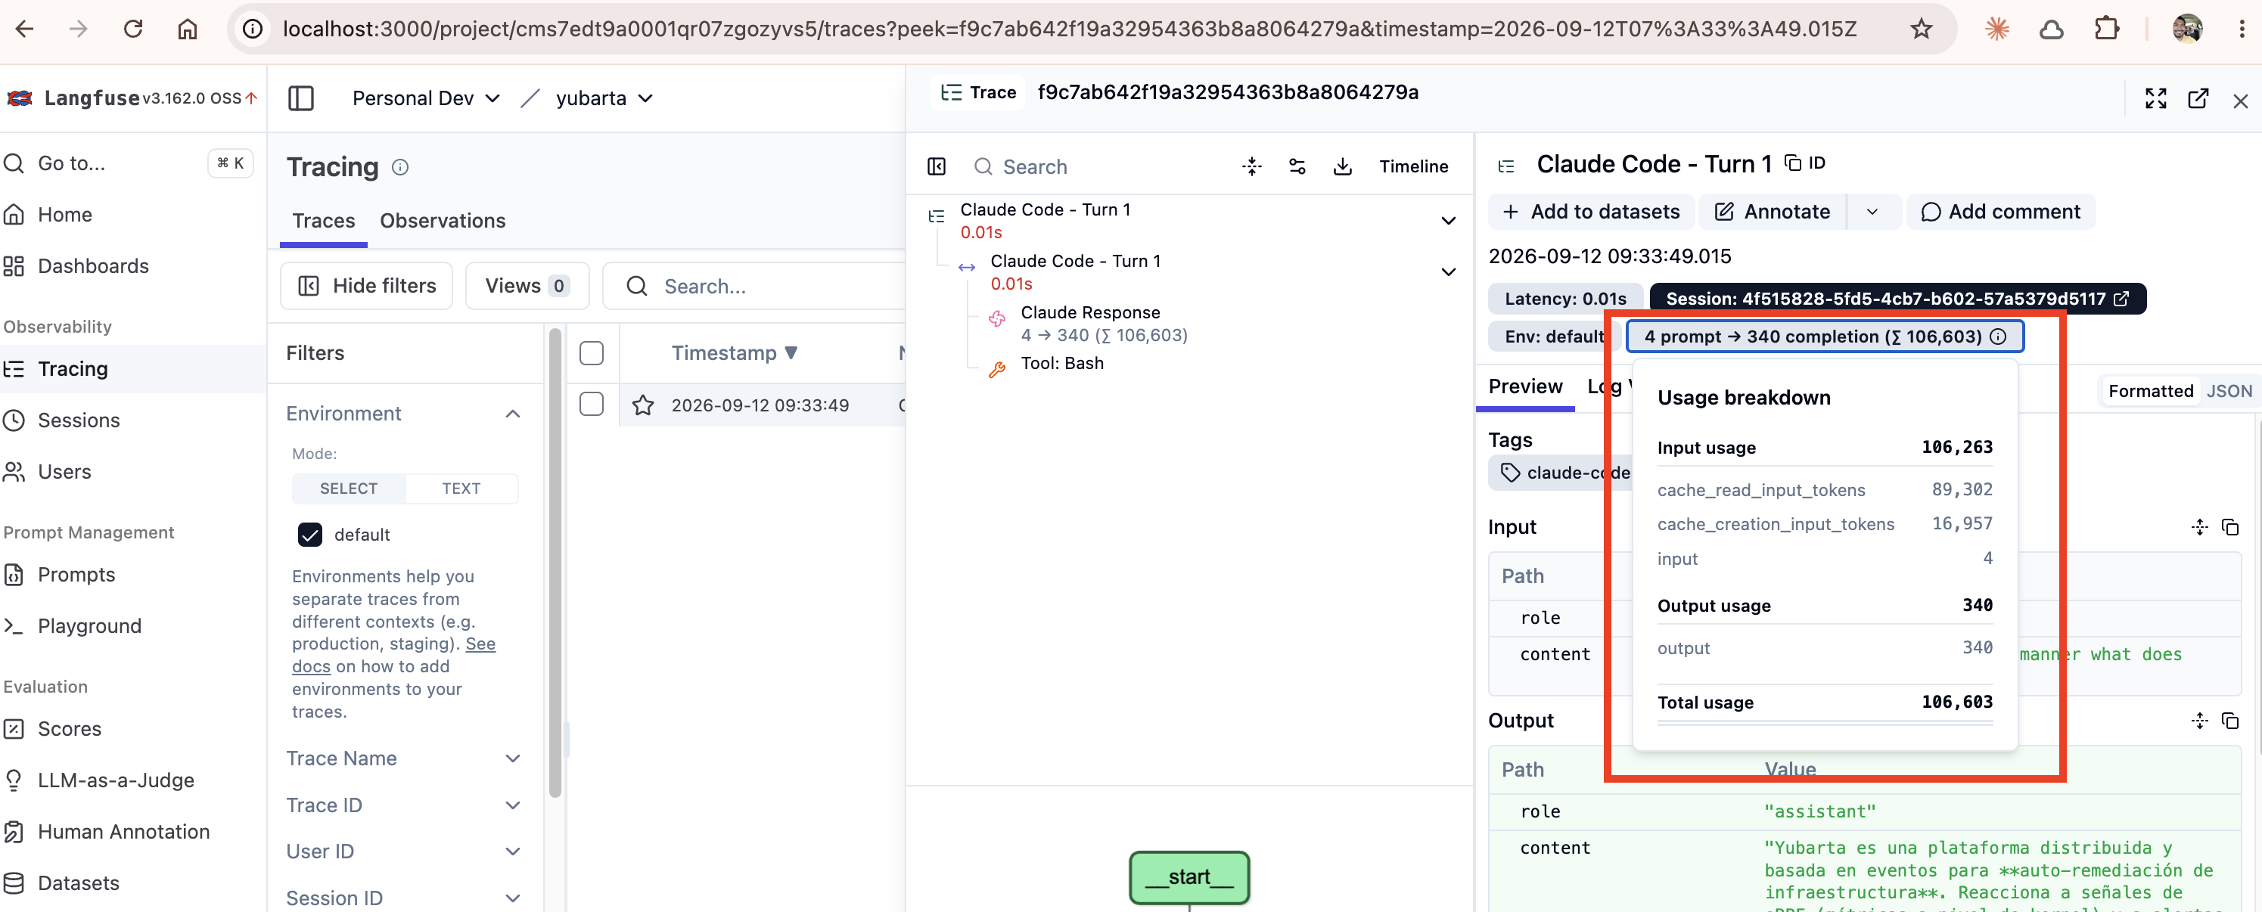The height and width of the screenshot is (912, 2262).
Task: Focus the trace tree Search field
Action: [x=1098, y=167]
